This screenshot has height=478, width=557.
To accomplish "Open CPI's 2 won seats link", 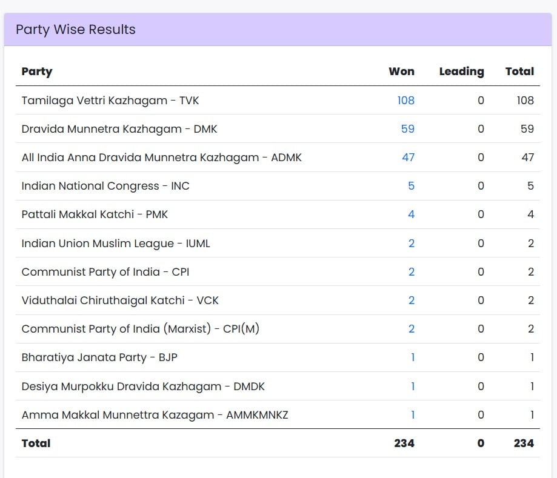I will tap(412, 271).
